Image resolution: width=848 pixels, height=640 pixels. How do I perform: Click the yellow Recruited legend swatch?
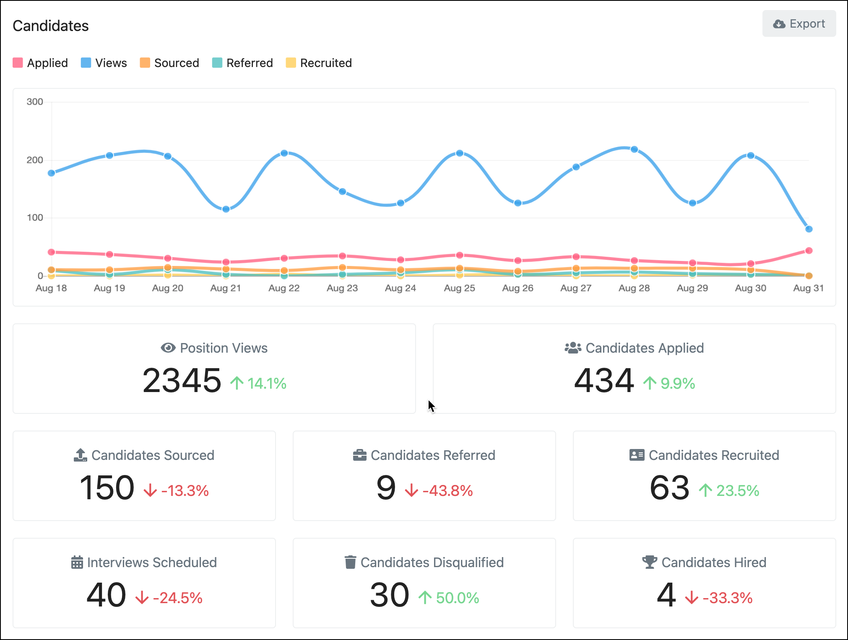point(291,63)
